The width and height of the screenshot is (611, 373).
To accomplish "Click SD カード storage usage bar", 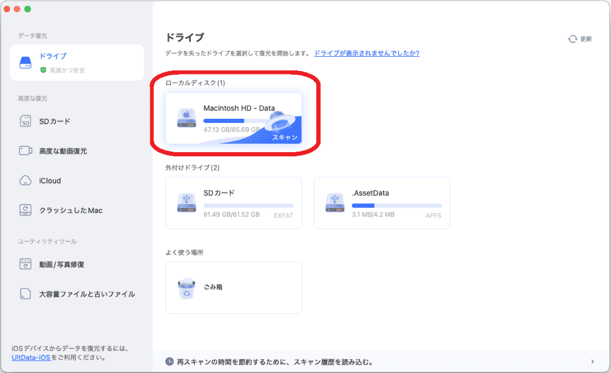I will 248,205.
